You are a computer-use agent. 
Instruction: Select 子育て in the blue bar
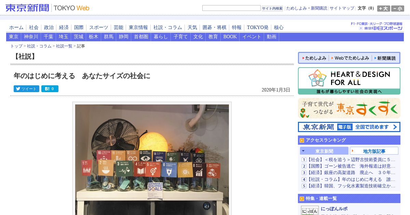(181, 37)
